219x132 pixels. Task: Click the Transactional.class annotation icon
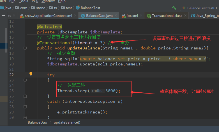click(149, 16)
